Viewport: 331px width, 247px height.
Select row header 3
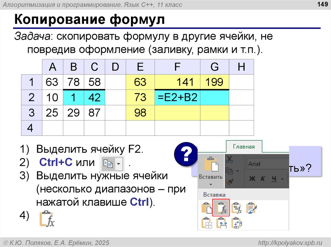tap(32, 113)
